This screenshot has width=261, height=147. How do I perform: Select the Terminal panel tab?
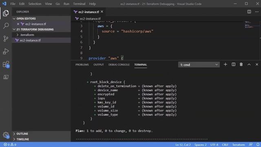(141, 65)
